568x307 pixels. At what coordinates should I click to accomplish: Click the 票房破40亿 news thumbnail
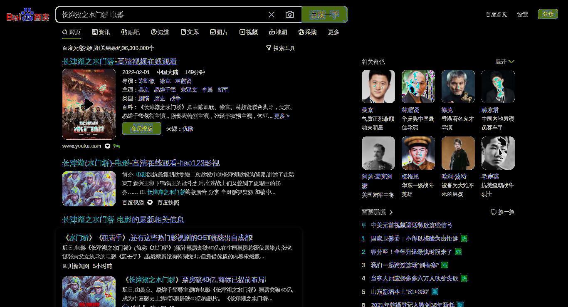coord(89,292)
